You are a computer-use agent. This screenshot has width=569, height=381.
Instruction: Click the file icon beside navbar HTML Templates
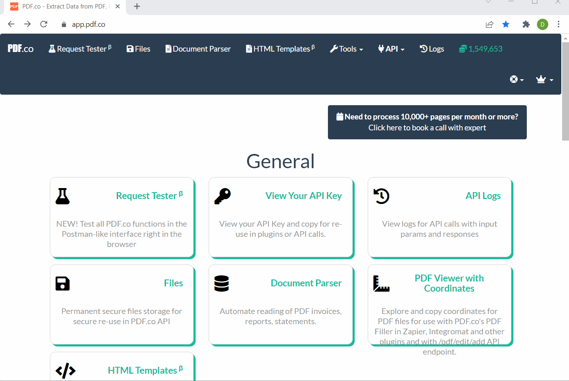pos(249,49)
